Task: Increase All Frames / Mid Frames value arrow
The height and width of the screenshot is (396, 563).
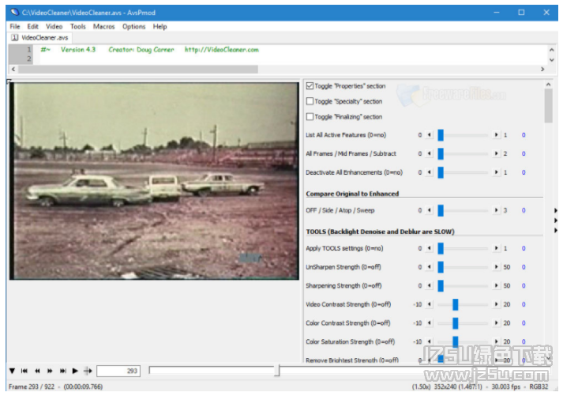Action: pos(496,154)
